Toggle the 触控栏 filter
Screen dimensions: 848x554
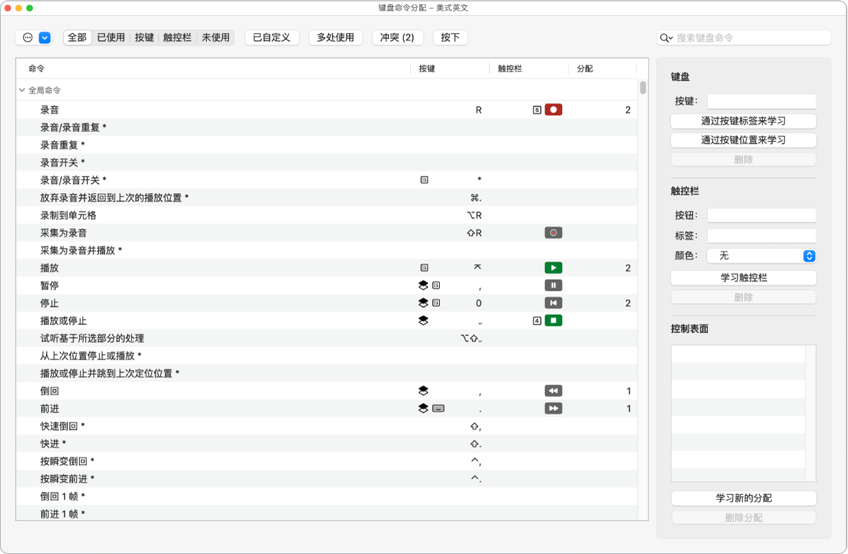179,38
